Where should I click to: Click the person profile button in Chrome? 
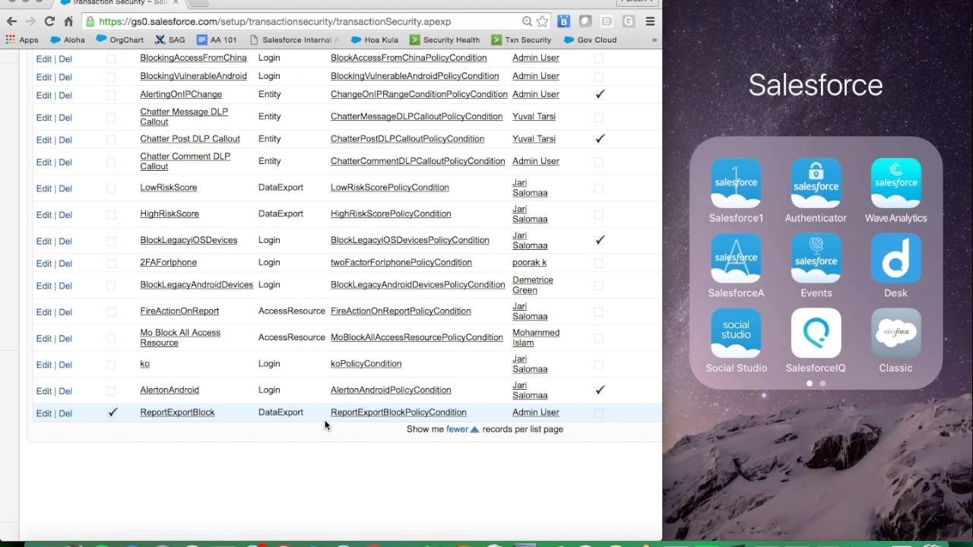[x=637, y=2]
